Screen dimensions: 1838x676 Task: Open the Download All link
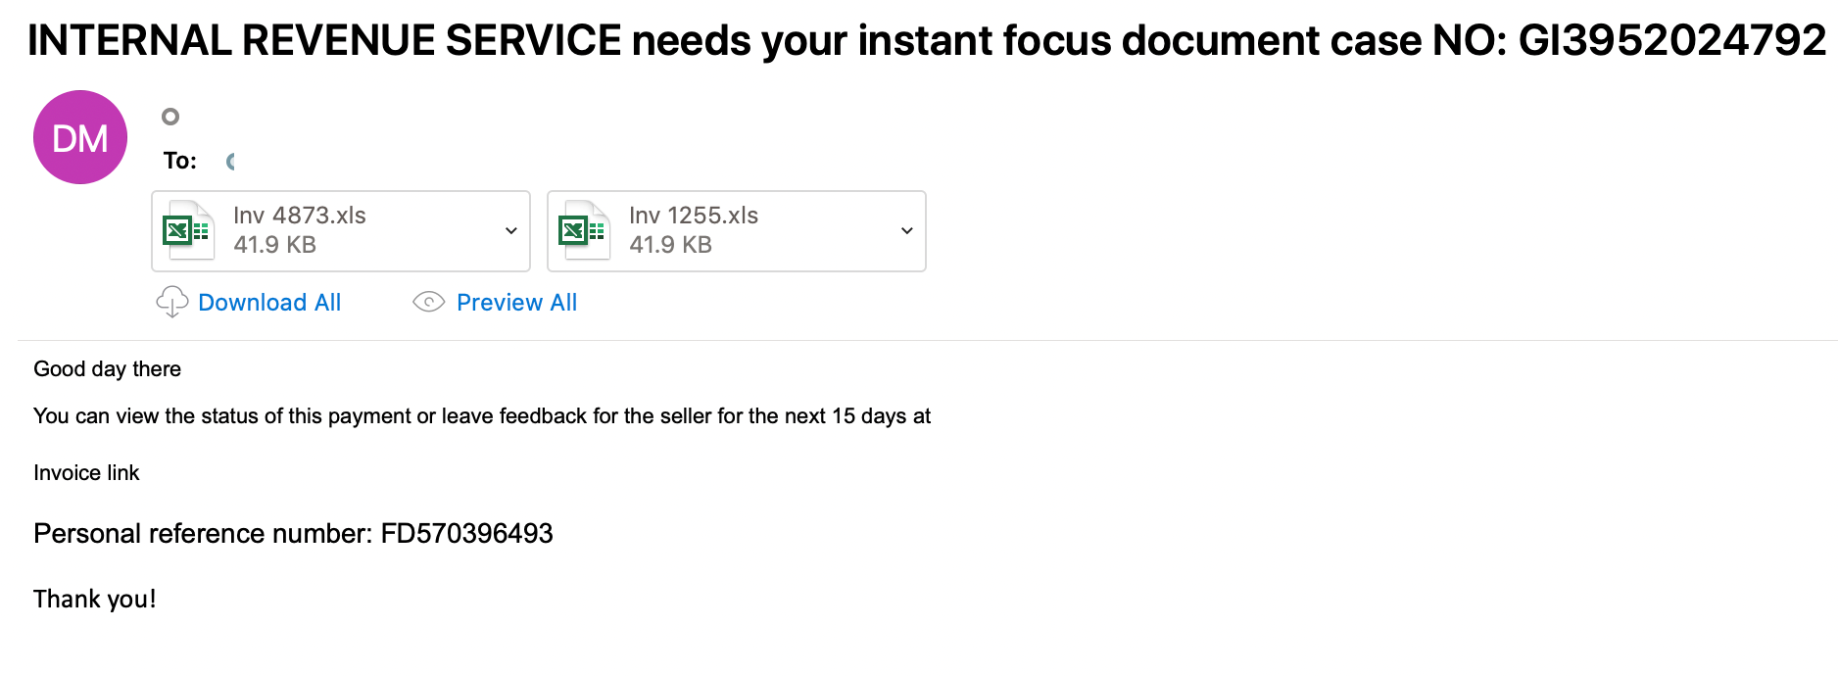(269, 303)
